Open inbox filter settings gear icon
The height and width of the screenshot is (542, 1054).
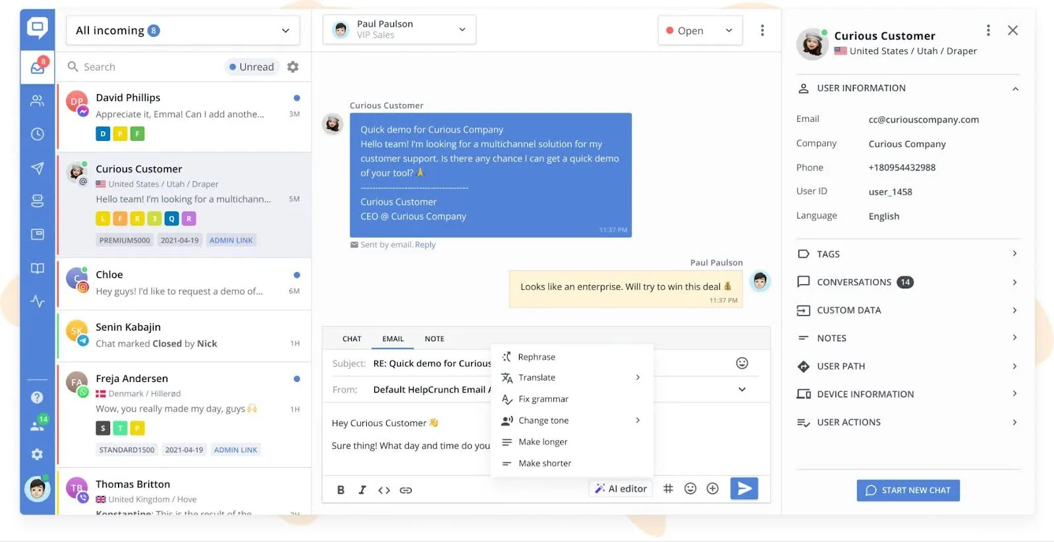click(x=293, y=67)
